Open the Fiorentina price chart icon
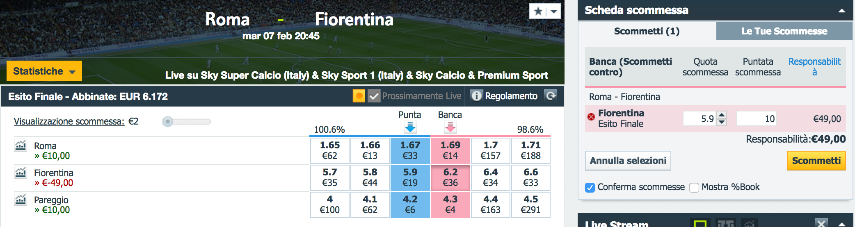Screen dimensions: 855x227 click(x=21, y=173)
